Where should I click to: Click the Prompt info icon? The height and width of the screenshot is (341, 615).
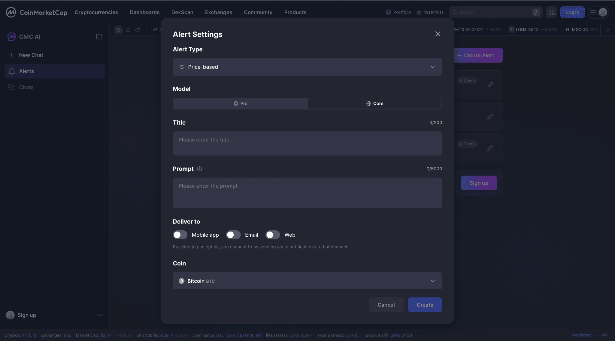199,169
